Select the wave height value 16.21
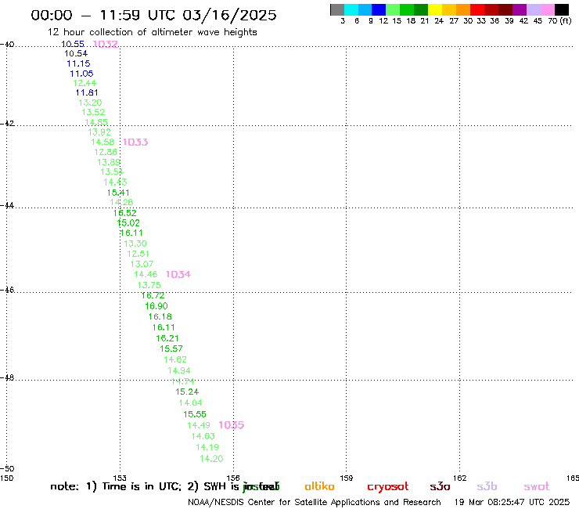 pos(167,338)
